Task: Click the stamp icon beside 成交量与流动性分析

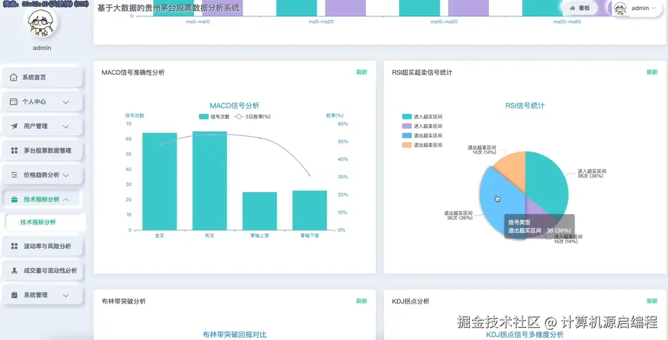Action: [14, 271]
